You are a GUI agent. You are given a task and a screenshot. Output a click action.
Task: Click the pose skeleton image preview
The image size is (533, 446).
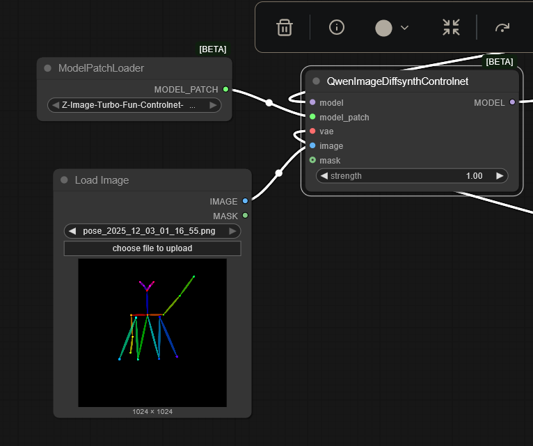(x=152, y=333)
